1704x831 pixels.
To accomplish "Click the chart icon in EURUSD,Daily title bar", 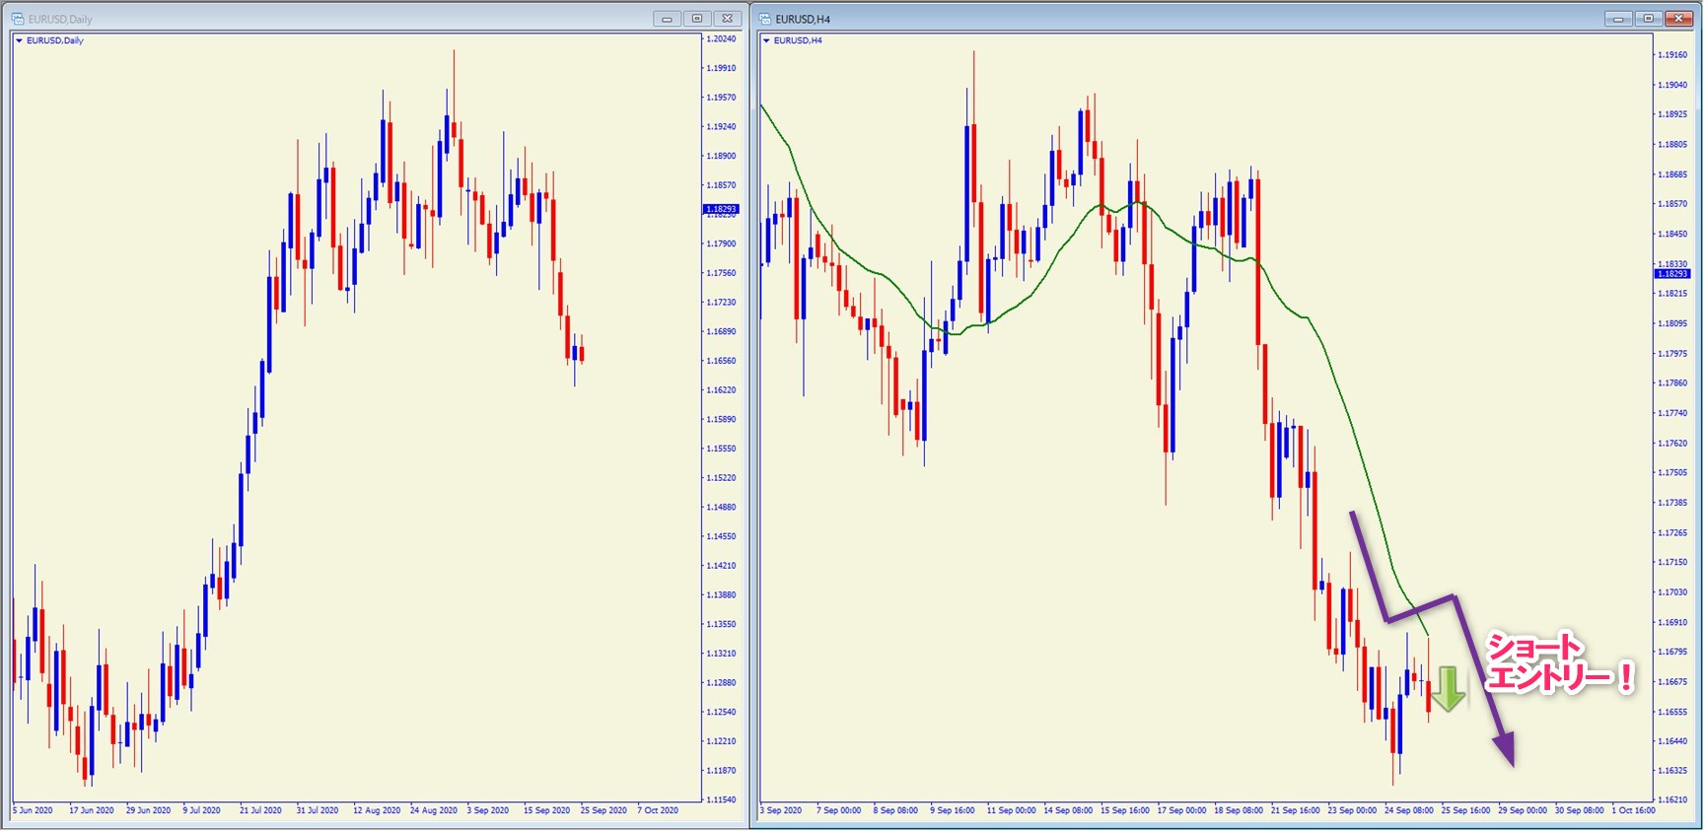I will coord(18,19).
